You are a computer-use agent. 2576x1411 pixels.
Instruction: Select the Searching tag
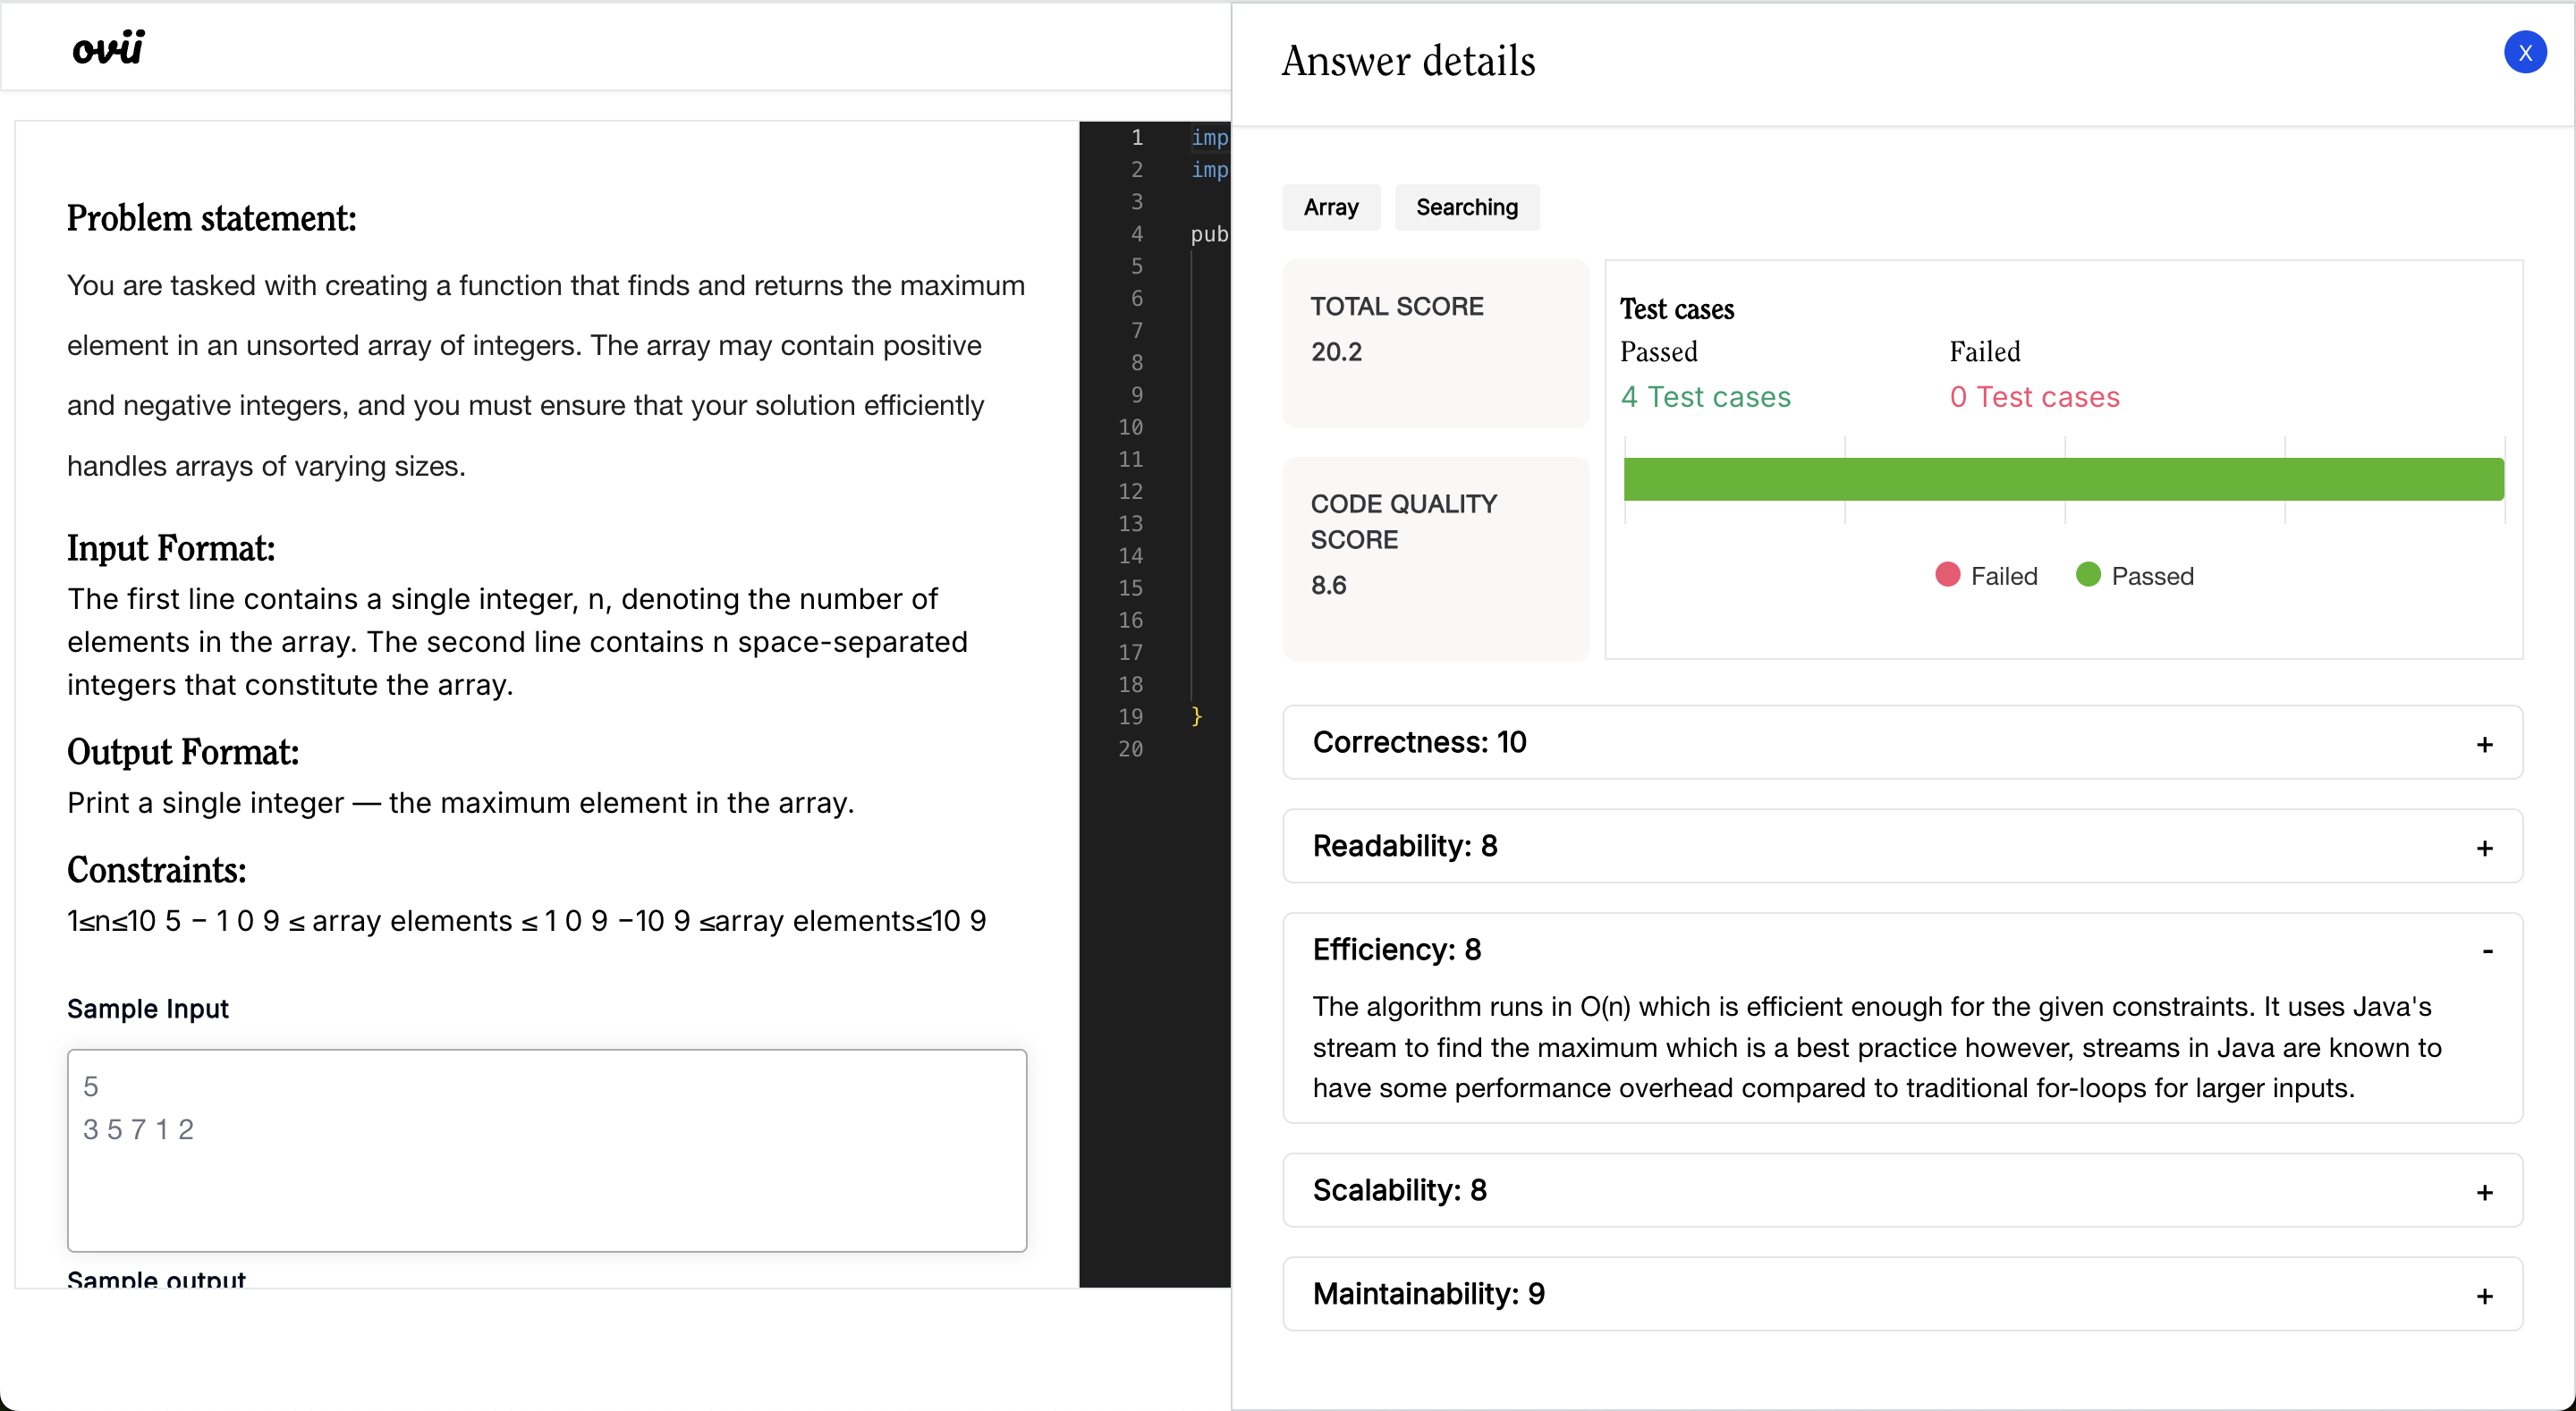coord(1466,207)
